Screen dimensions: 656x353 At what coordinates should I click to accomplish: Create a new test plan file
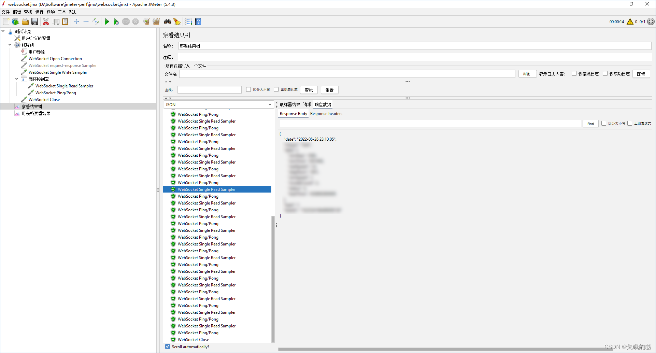(6, 22)
